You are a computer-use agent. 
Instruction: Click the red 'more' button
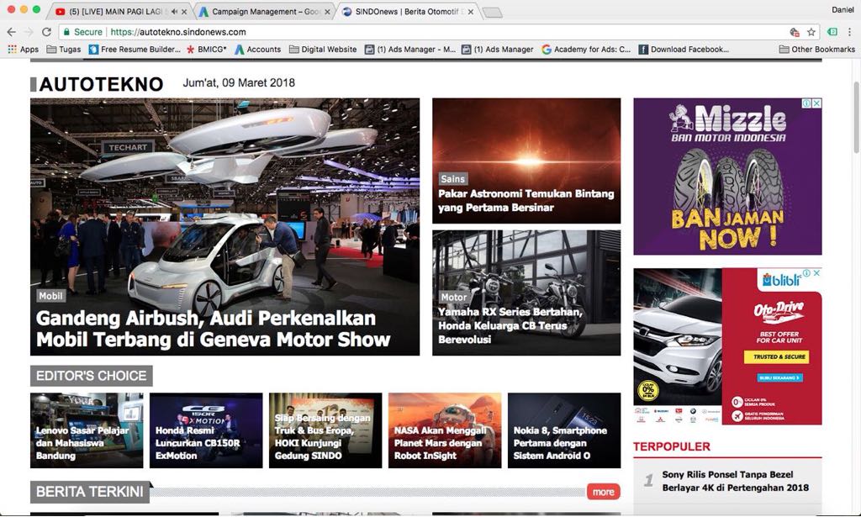[x=604, y=492]
